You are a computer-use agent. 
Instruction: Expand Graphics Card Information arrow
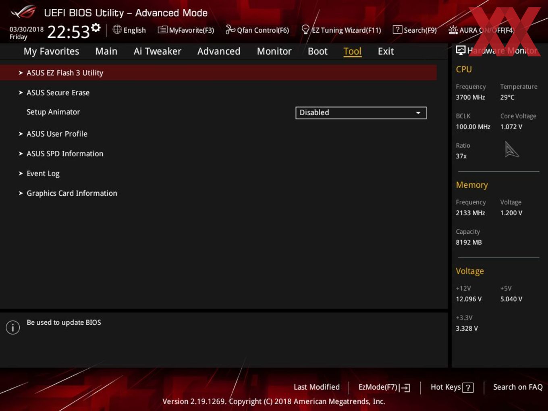[21, 193]
